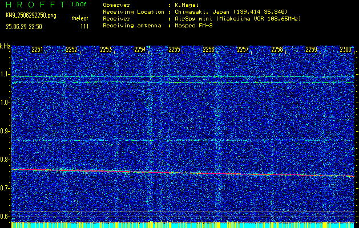Image resolution: width=359 pixels, height=228 pixels.
Task: Click the receiving location Chigasaki, Japan
Action: tap(201, 11)
